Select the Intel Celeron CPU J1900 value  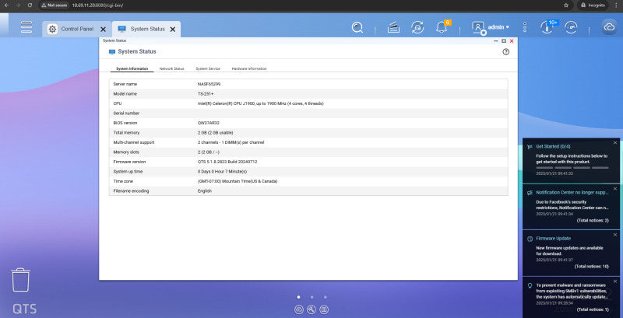tap(261, 103)
